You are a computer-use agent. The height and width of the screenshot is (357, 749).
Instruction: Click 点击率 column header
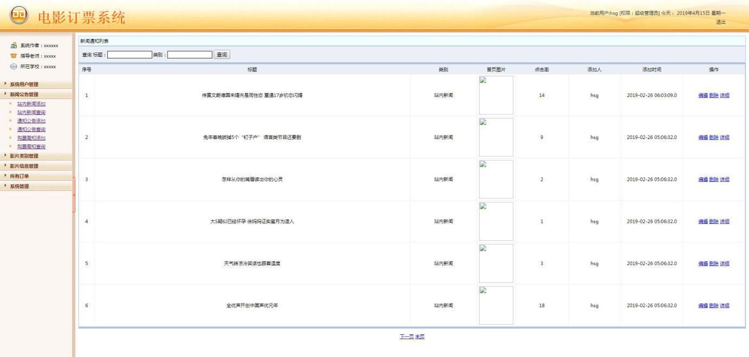click(x=541, y=69)
